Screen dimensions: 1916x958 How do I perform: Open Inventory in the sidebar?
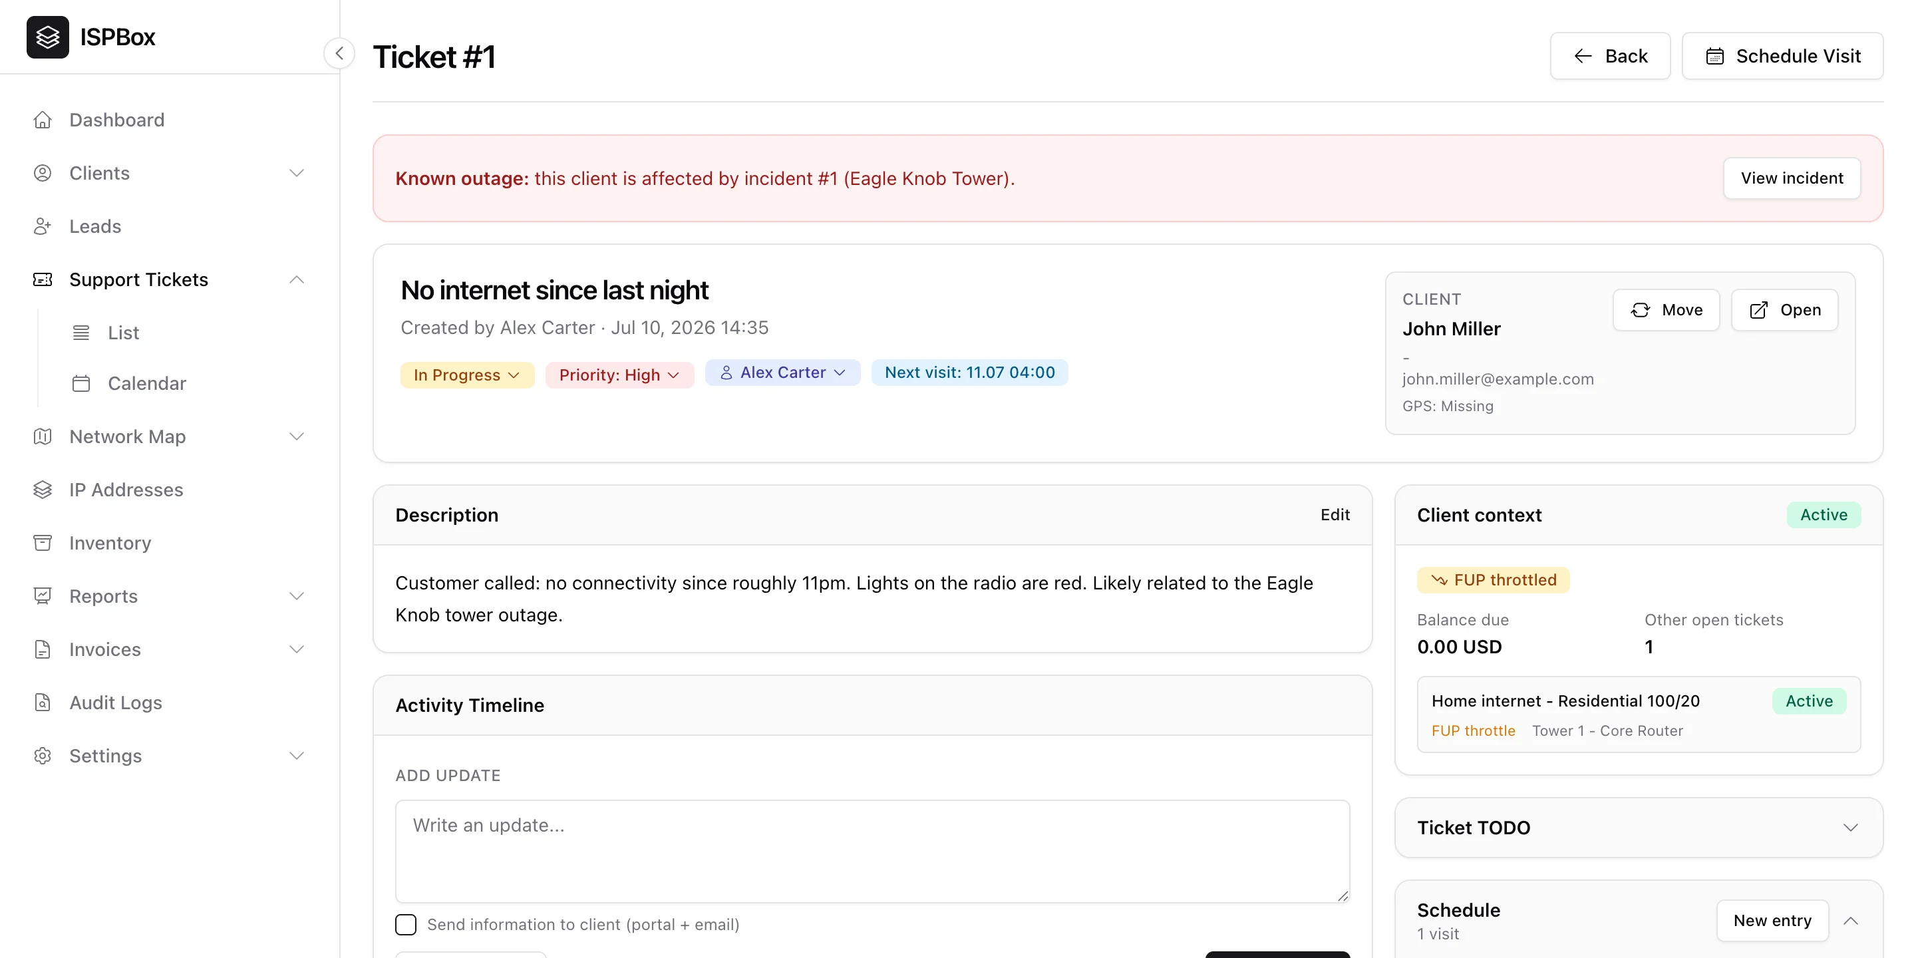[x=110, y=543]
